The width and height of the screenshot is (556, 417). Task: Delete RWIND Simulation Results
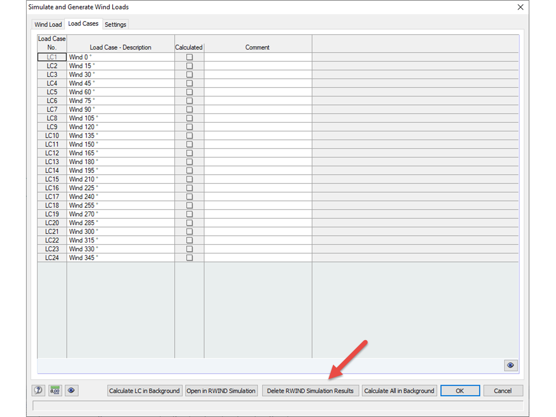(310, 391)
